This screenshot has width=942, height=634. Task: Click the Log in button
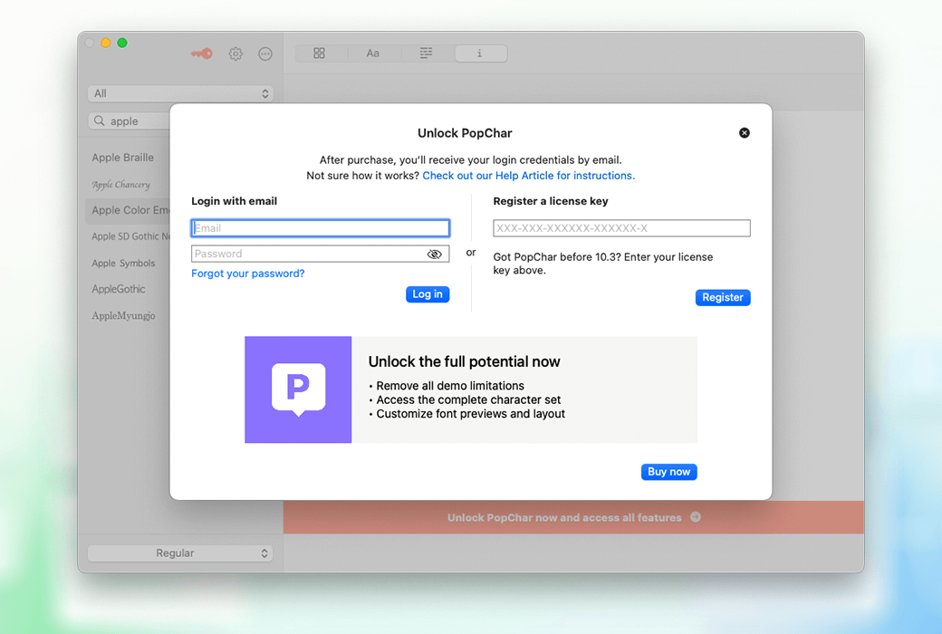click(428, 294)
